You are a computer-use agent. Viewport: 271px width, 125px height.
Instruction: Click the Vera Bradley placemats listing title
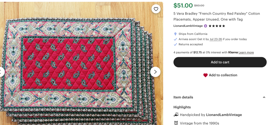(x=216, y=16)
